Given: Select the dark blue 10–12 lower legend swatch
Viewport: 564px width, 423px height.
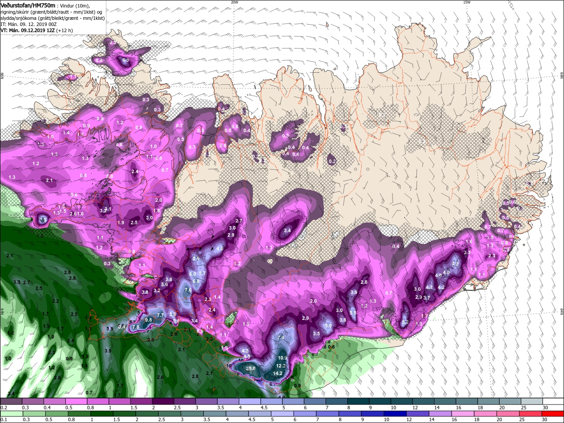Looking at the screenshot, I should pos(394,414).
